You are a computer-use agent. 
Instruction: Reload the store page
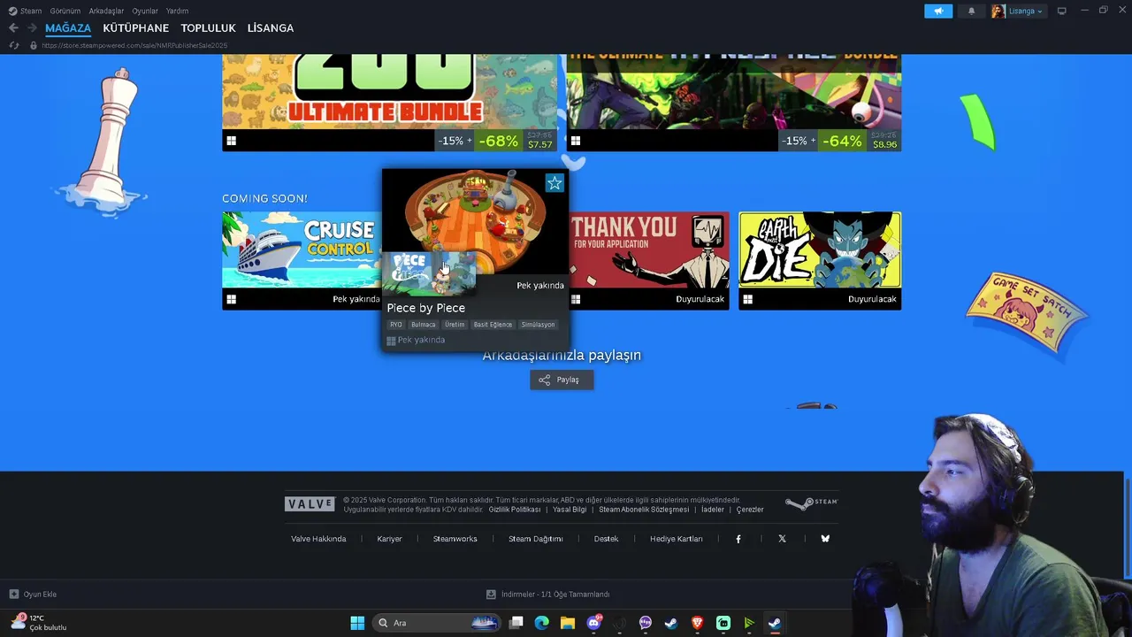click(x=14, y=45)
